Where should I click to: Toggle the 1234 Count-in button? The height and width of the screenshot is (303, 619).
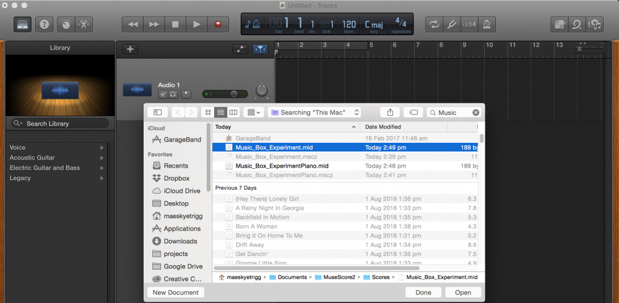coord(469,25)
